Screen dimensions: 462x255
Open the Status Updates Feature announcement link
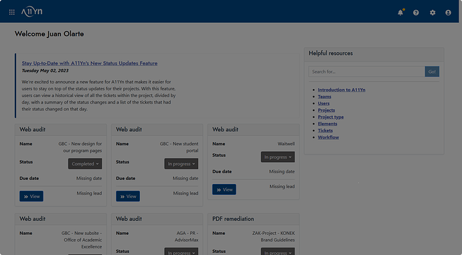pyautogui.click(x=90, y=63)
